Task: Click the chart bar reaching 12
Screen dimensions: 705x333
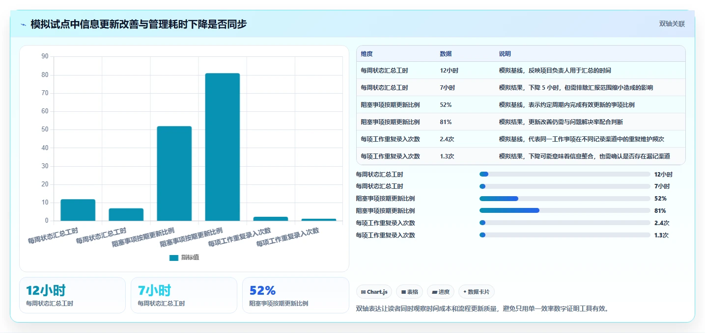Action: click(78, 210)
